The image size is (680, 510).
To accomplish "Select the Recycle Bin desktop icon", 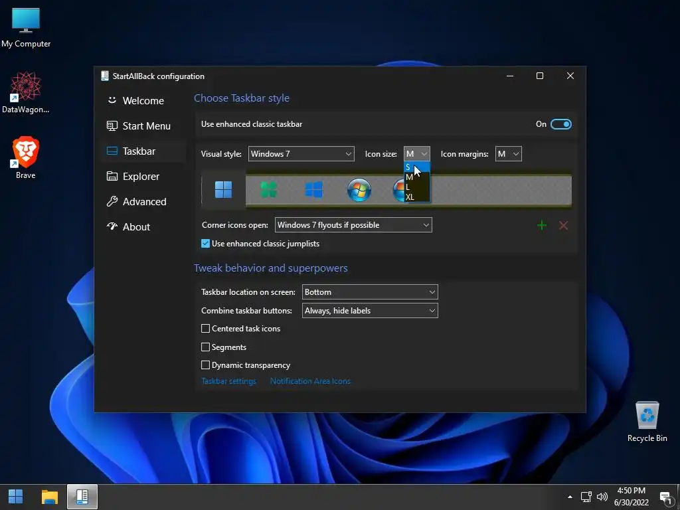I will (647, 422).
